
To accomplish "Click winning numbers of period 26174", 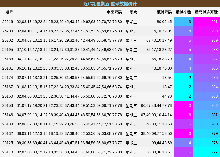I will pos(69,78).
